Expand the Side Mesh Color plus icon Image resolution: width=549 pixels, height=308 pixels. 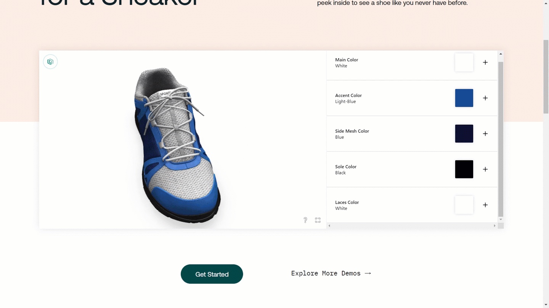[x=485, y=133]
